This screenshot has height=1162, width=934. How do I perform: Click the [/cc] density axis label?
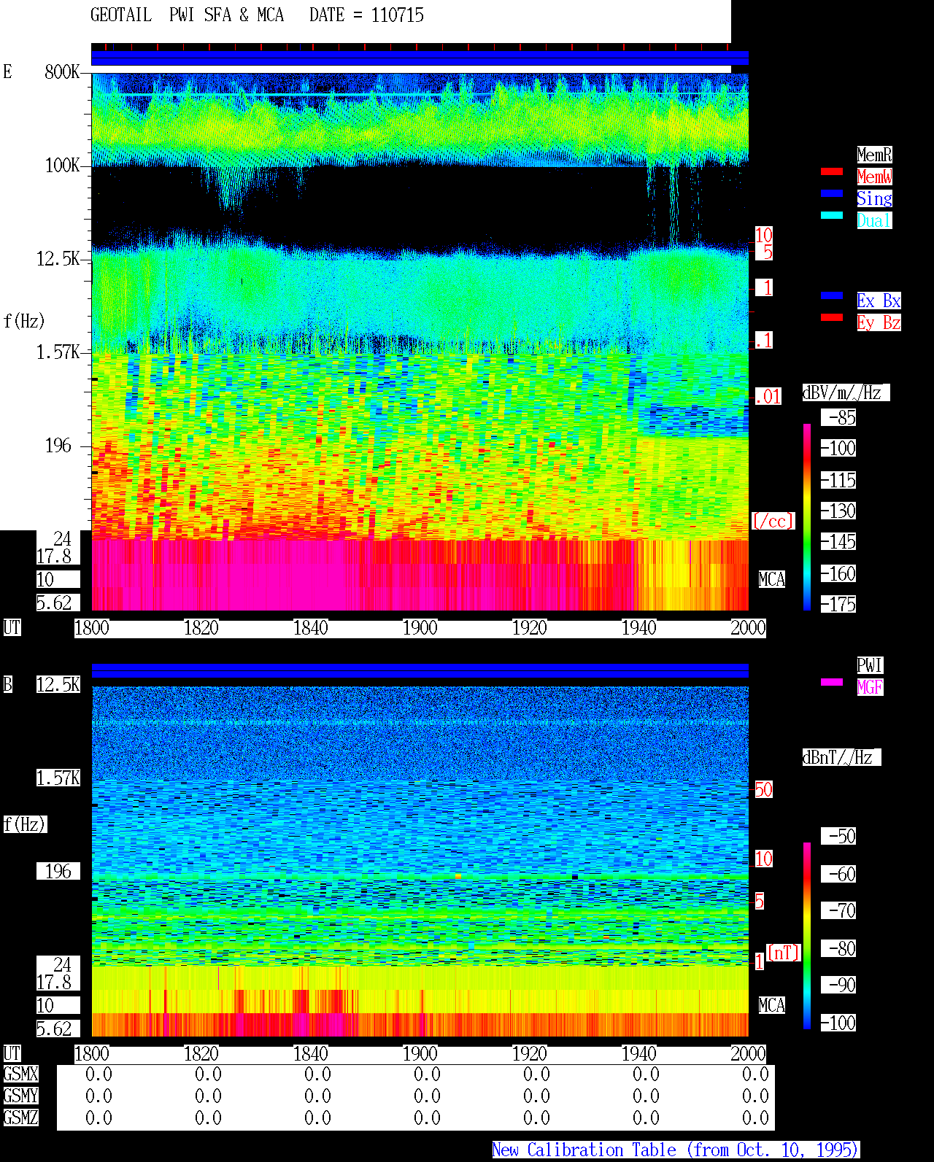(773, 522)
